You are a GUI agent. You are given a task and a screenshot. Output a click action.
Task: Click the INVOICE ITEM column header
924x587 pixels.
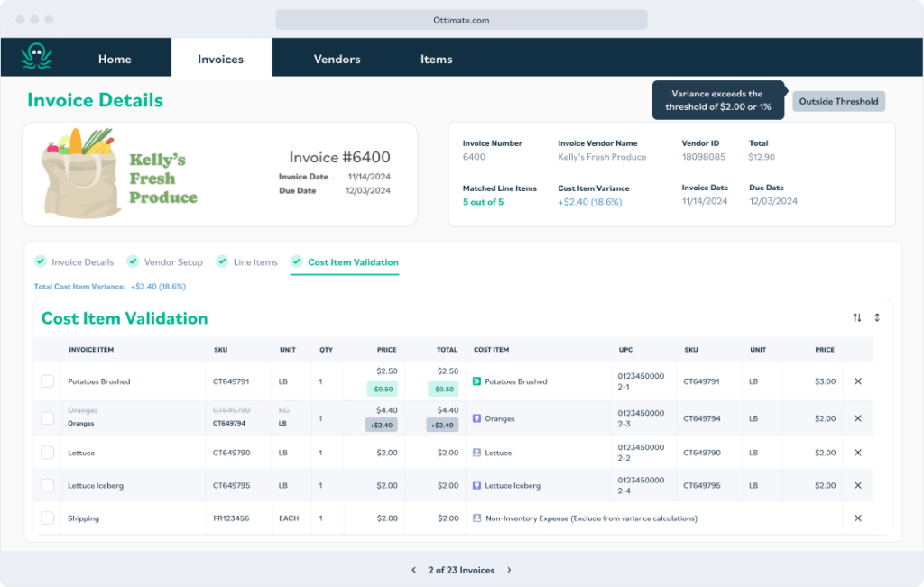point(91,350)
